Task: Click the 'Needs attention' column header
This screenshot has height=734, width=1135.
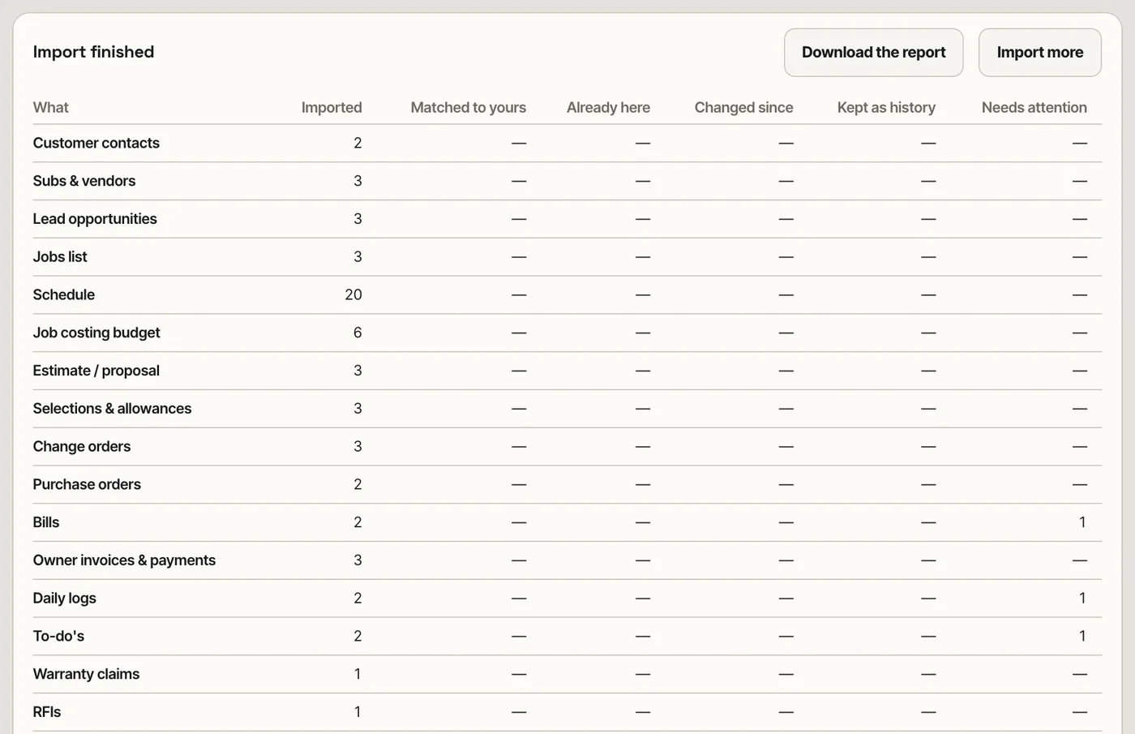Action: pos(1034,107)
